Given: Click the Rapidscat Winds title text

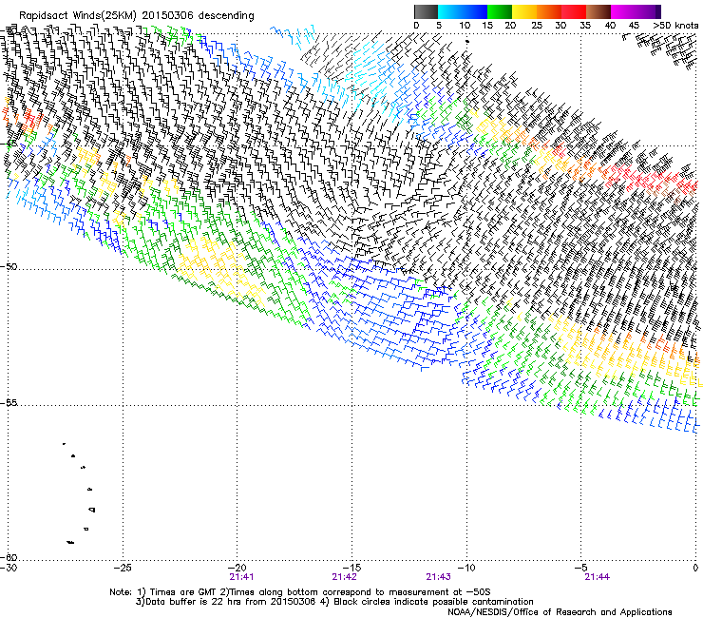Looking at the screenshot, I should tap(136, 15).
